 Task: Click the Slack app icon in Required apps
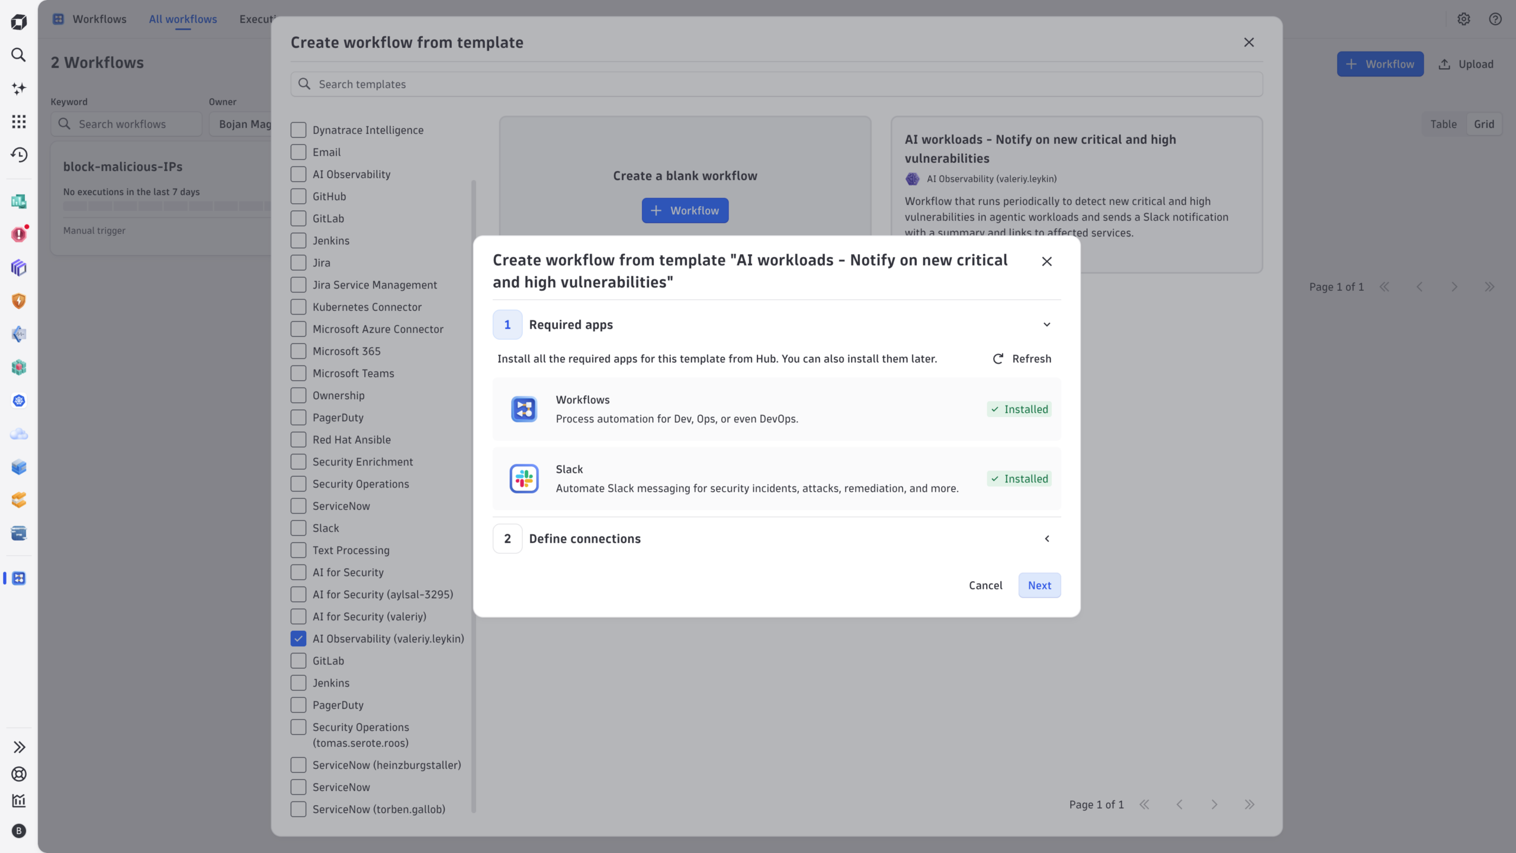524,479
